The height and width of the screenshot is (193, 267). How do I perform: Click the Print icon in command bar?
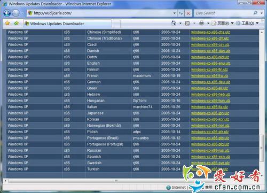pos(201,23)
